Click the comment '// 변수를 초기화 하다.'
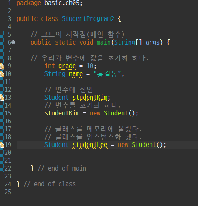 pyautogui.click(x=83, y=105)
